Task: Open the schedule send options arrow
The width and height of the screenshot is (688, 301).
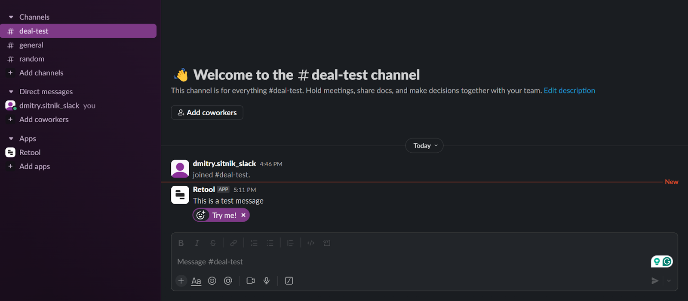Action: (669, 281)
